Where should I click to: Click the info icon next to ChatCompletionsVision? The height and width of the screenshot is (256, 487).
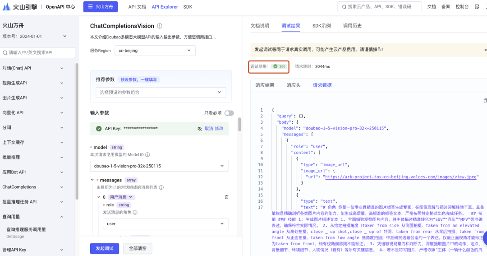tap(160, 26)
